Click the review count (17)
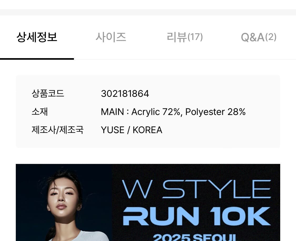296x241 pixels. pyautogui.click(x=195, y=37)
